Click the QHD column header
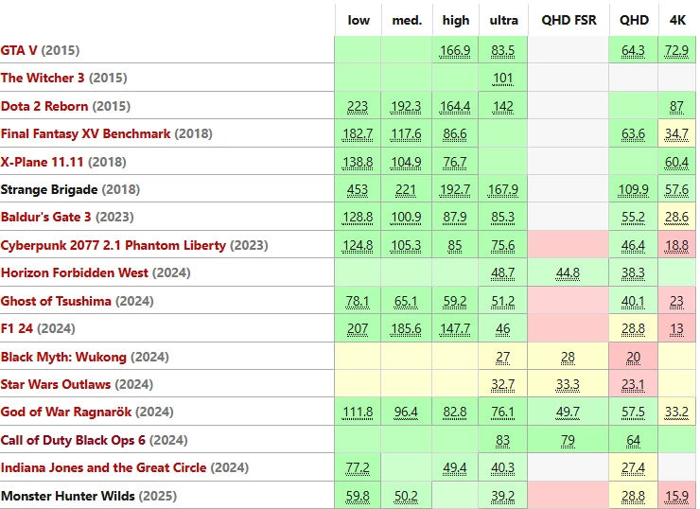700x509 pixels. tap(634, 21)
